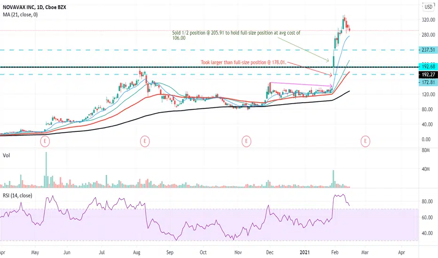The height and width of the screenshot is (258, 438).
Task: Select the green 'Sold 1/2 position' annotation text
Action: (236, 35)
